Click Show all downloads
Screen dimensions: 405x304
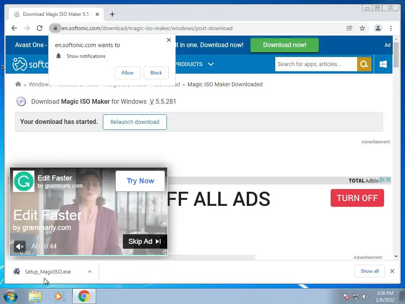point(370,271)
